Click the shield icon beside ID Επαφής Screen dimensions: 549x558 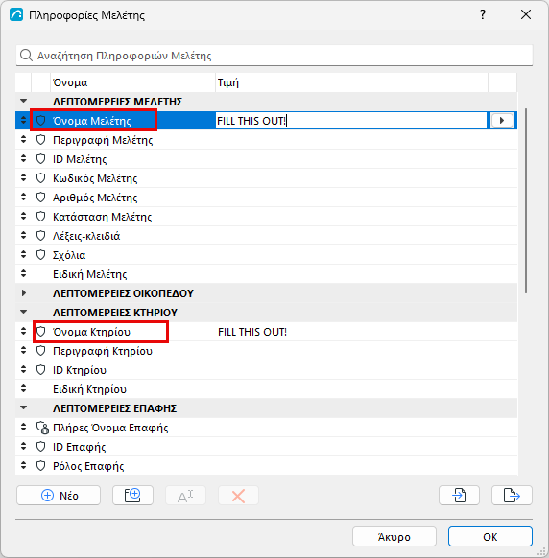pos(41,447)
